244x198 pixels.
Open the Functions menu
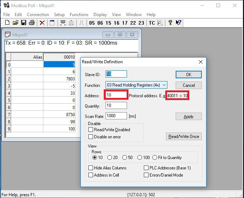pyautogui.click(x=79, y=15)
